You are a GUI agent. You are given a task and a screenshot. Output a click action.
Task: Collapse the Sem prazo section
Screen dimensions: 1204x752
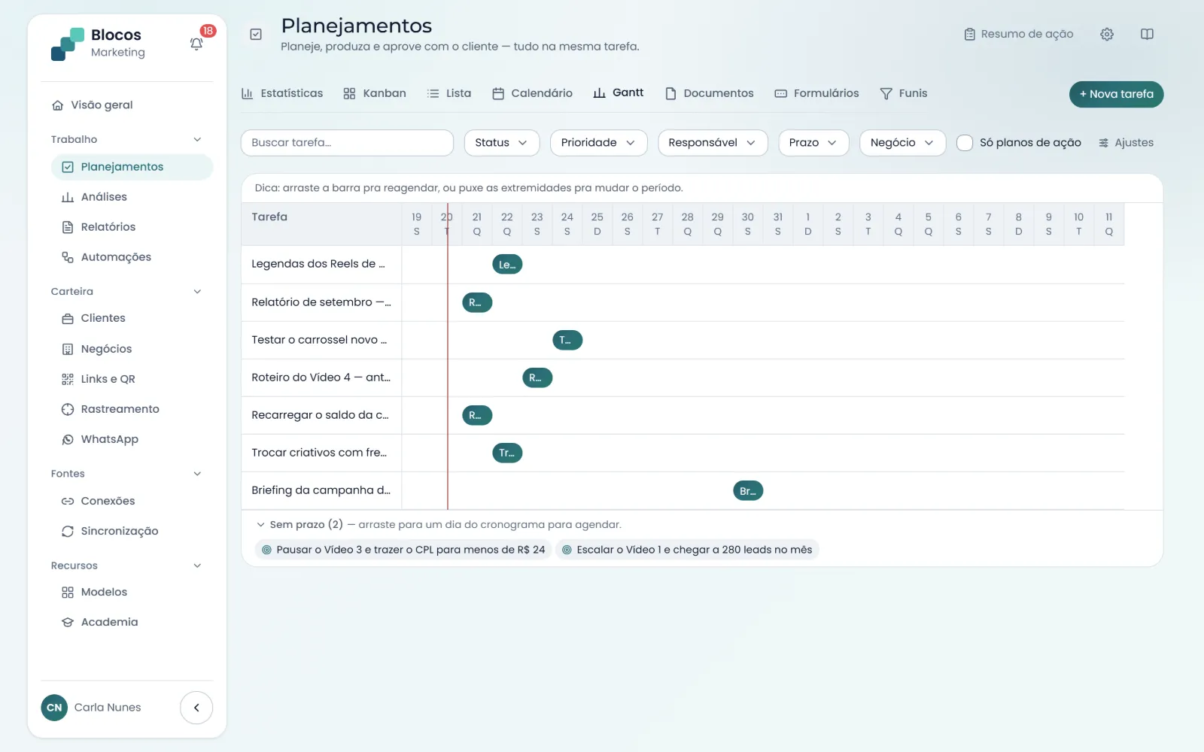click(260, 525)
